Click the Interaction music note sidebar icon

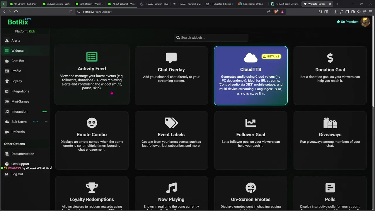click(7, 112)
